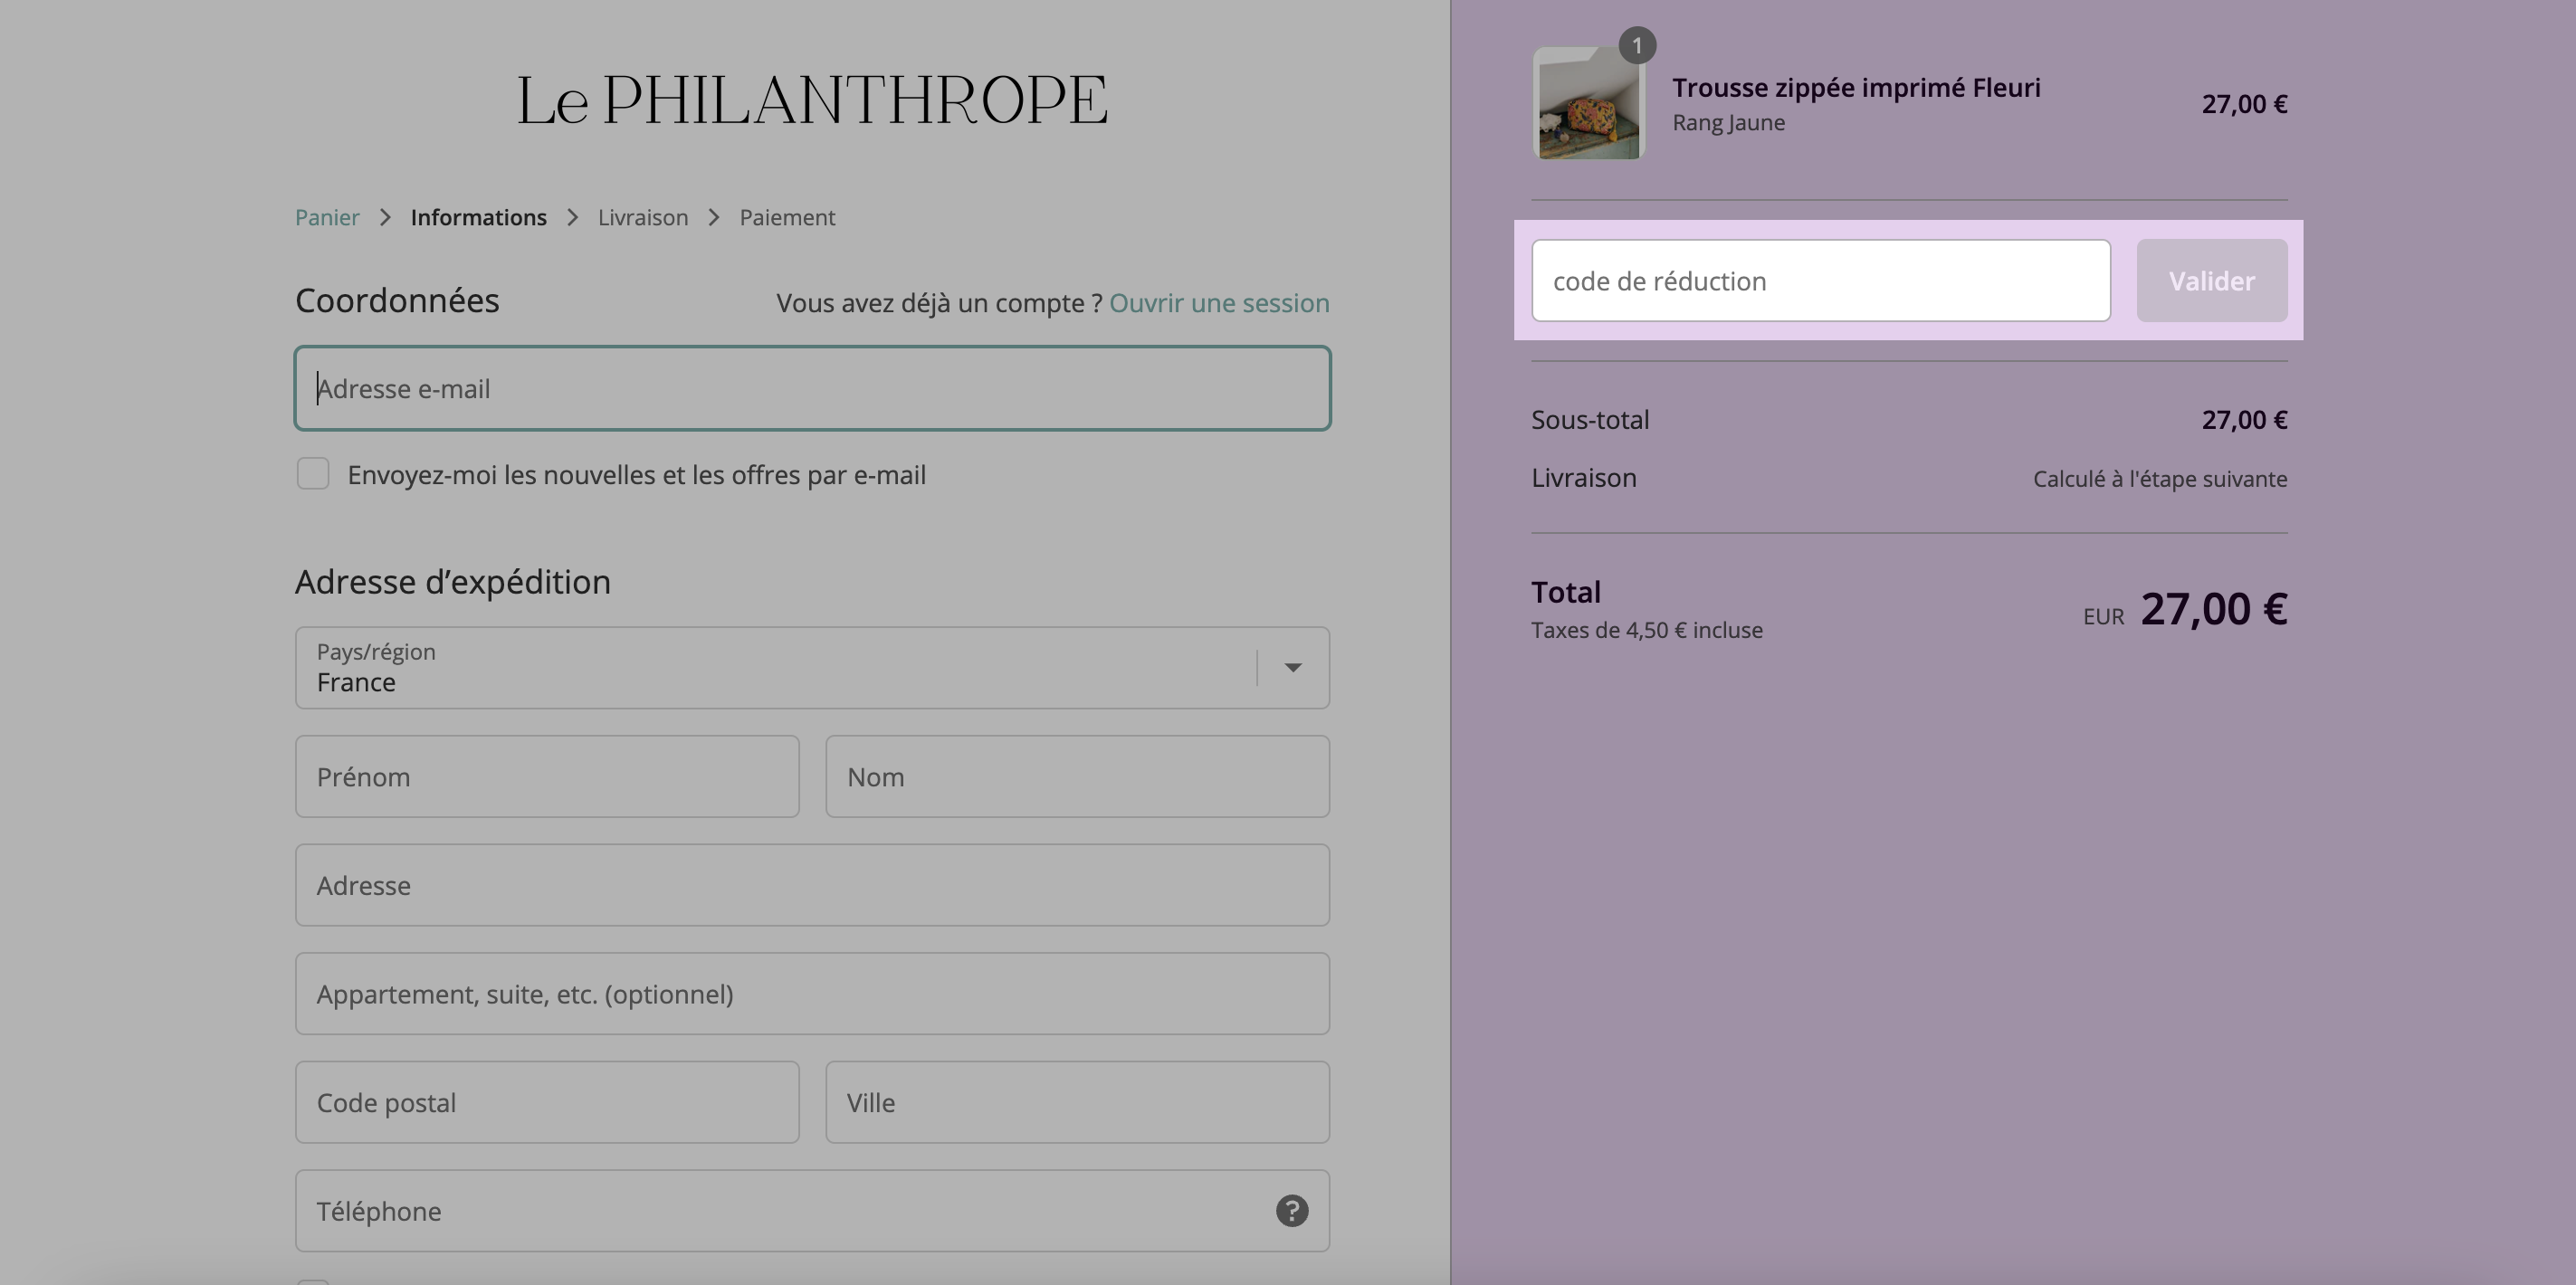Click the quantity badge on product image
The image size is (2576, 1285).
point(1637,46)
